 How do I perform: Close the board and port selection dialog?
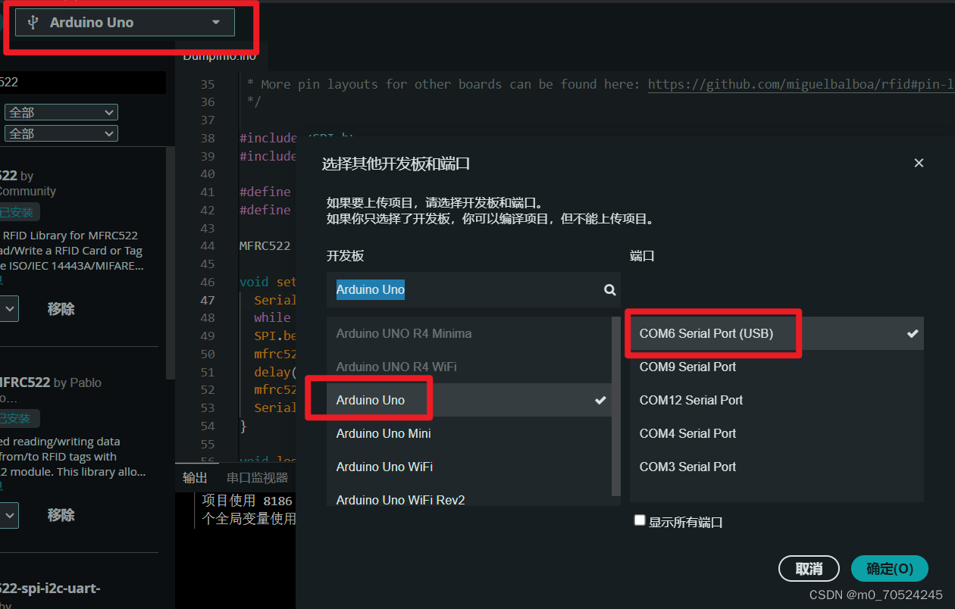pos(919,163)
